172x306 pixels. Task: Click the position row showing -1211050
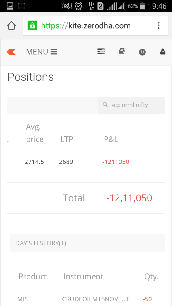tap(116, 162)
